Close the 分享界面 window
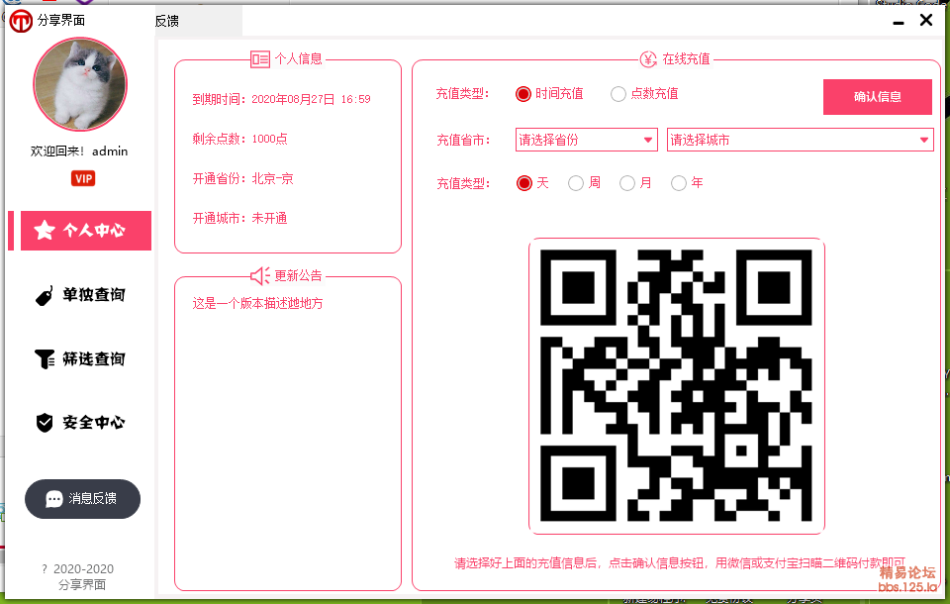Screen dimensions: 950x604 [926, 20]
